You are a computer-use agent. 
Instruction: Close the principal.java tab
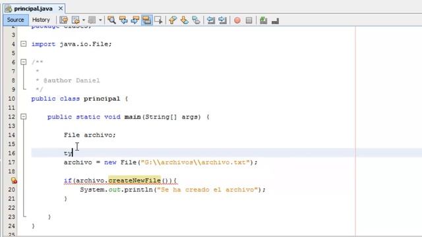coord(61,9)
